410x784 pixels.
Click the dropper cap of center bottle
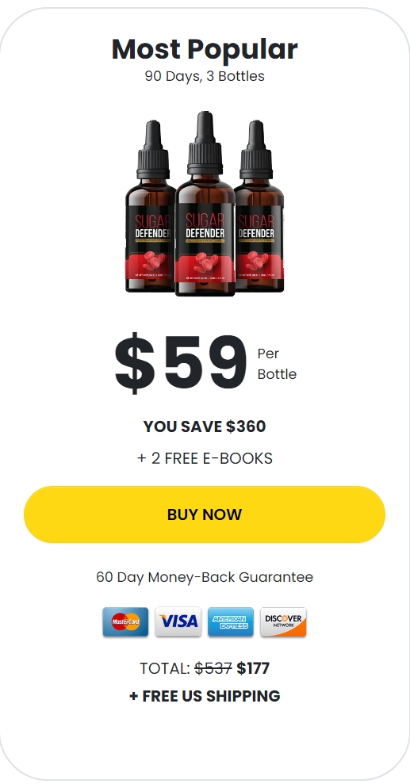click(205, 143)
